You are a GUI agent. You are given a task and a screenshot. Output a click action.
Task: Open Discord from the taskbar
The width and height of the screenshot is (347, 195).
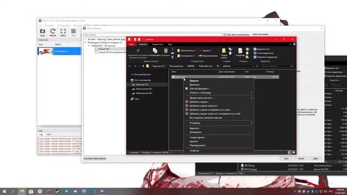75,191
